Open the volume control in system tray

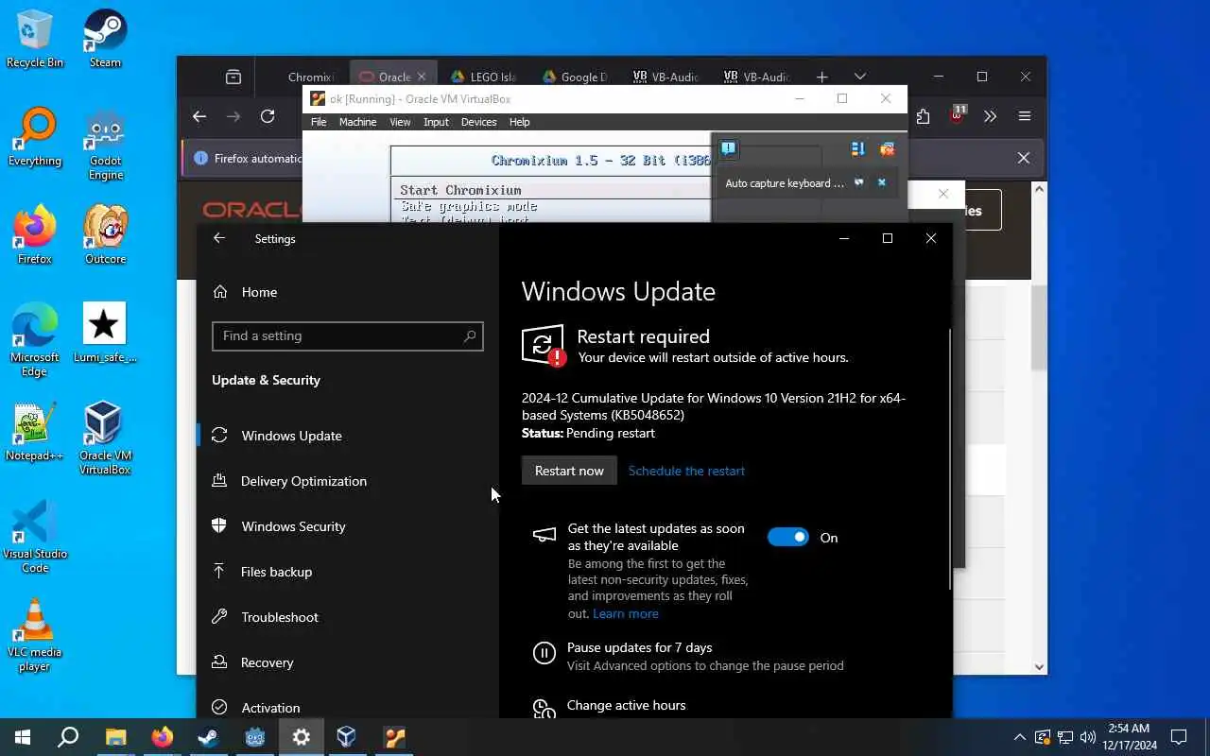(x=1087, y=737)
